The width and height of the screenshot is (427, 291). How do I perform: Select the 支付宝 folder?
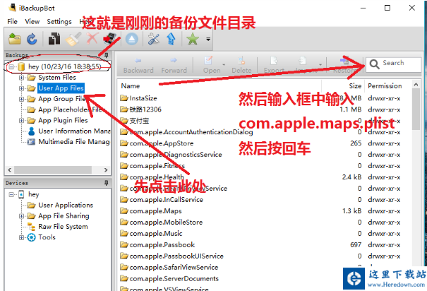coord(139,121)
